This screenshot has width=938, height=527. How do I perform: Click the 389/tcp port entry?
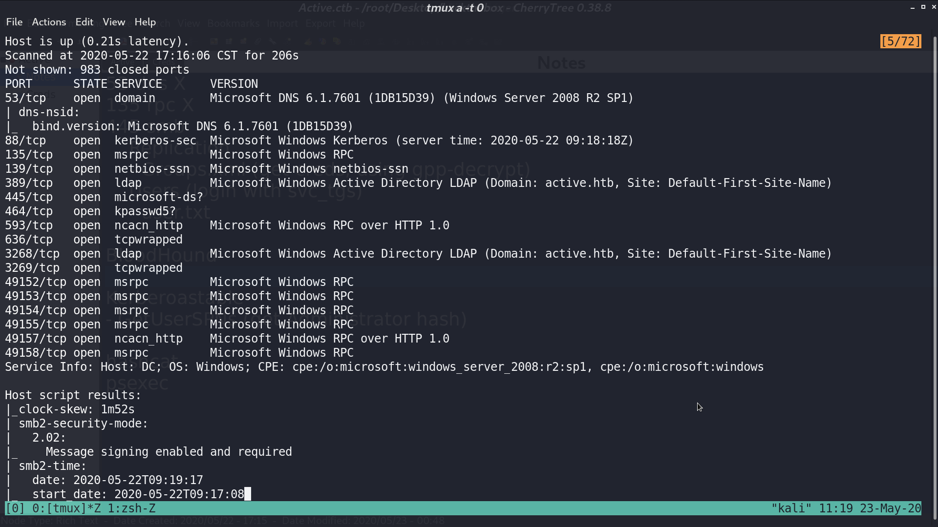coord(29,183)
